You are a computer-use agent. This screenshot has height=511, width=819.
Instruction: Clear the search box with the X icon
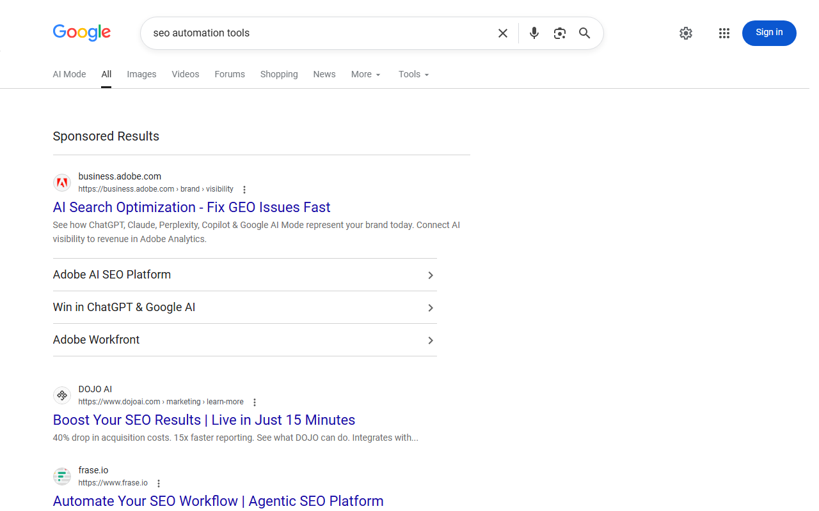click(x=503, y=33)
